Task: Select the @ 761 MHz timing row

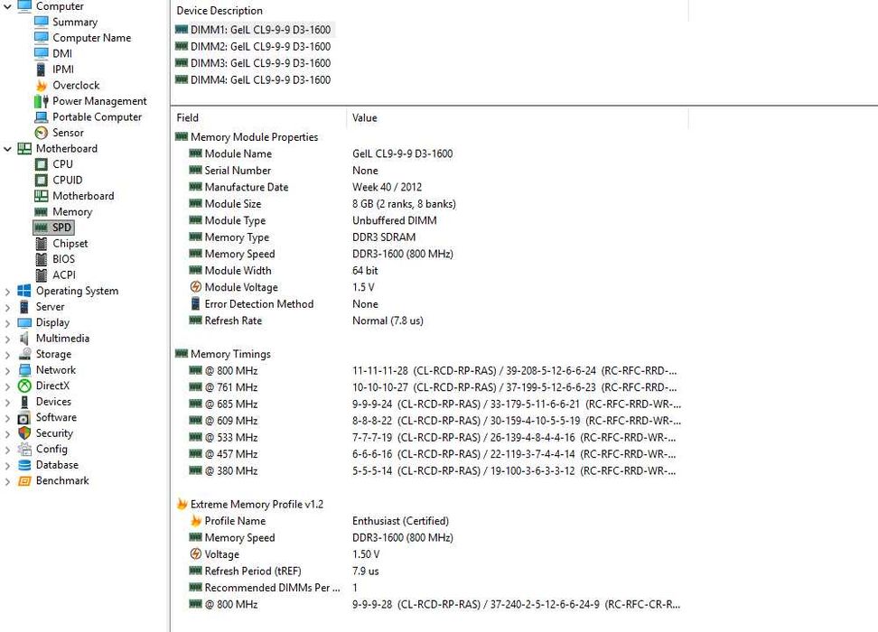Action: click(429, 387)
